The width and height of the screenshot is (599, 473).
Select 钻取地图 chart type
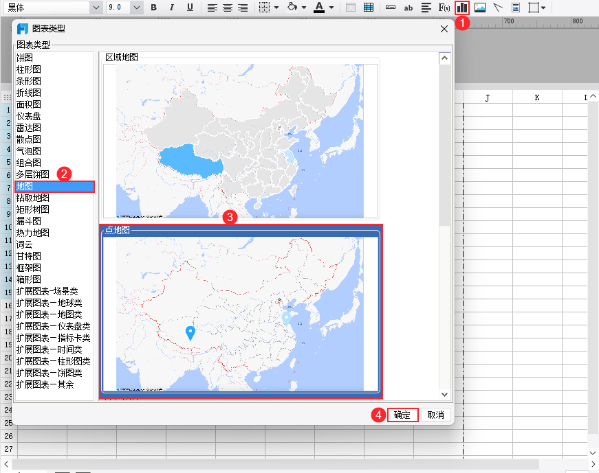pyautogui.click(x=33, y=198)
